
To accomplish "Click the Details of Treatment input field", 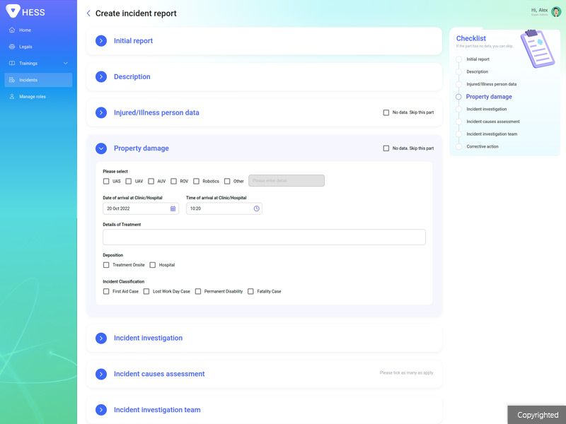I will coord(264,237).
